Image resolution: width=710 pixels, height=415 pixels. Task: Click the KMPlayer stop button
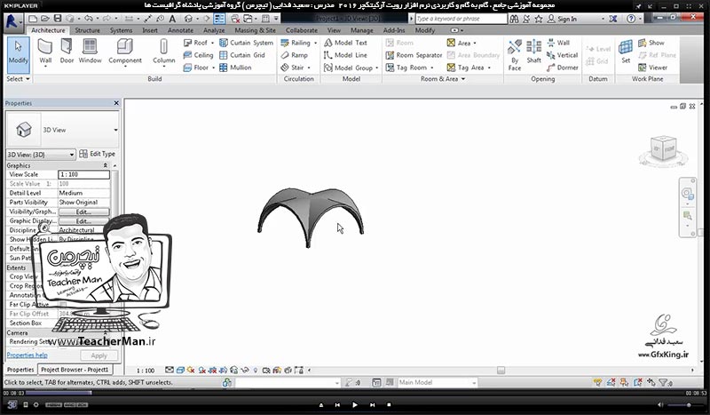[x=389, y=404]
